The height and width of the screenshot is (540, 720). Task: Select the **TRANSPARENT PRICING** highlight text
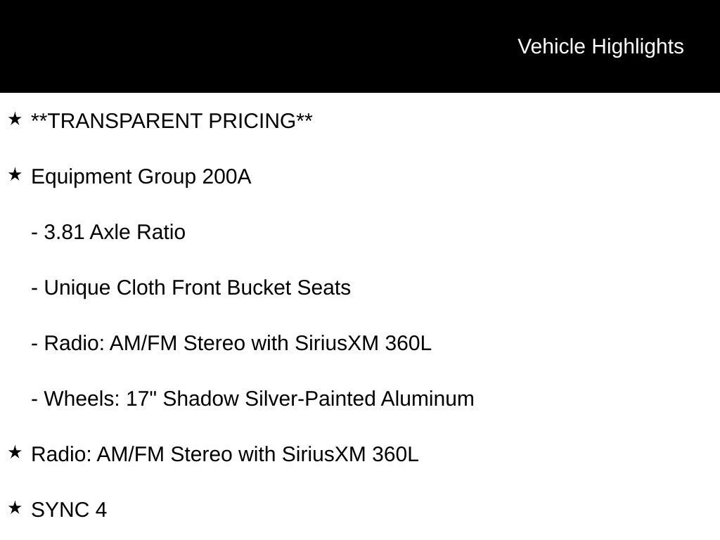(172, 121)
